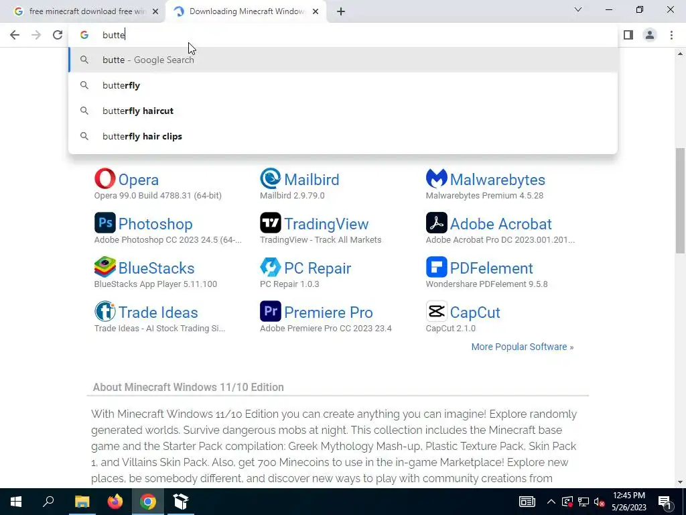Select the 'butterfly' suggestion
This screenshot has width=686, height=515.
343,85
